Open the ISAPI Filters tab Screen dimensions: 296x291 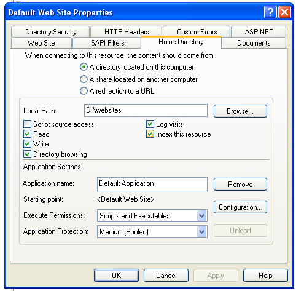[x=106, y=43]
